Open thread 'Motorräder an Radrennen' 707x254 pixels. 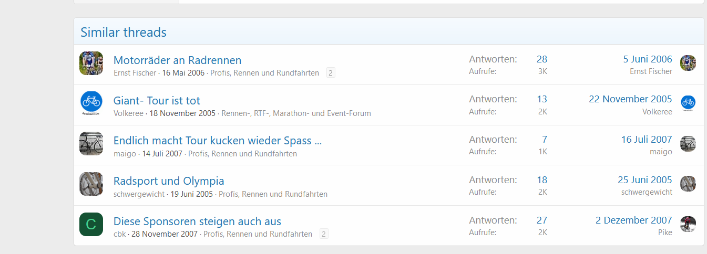pos(177,60)
